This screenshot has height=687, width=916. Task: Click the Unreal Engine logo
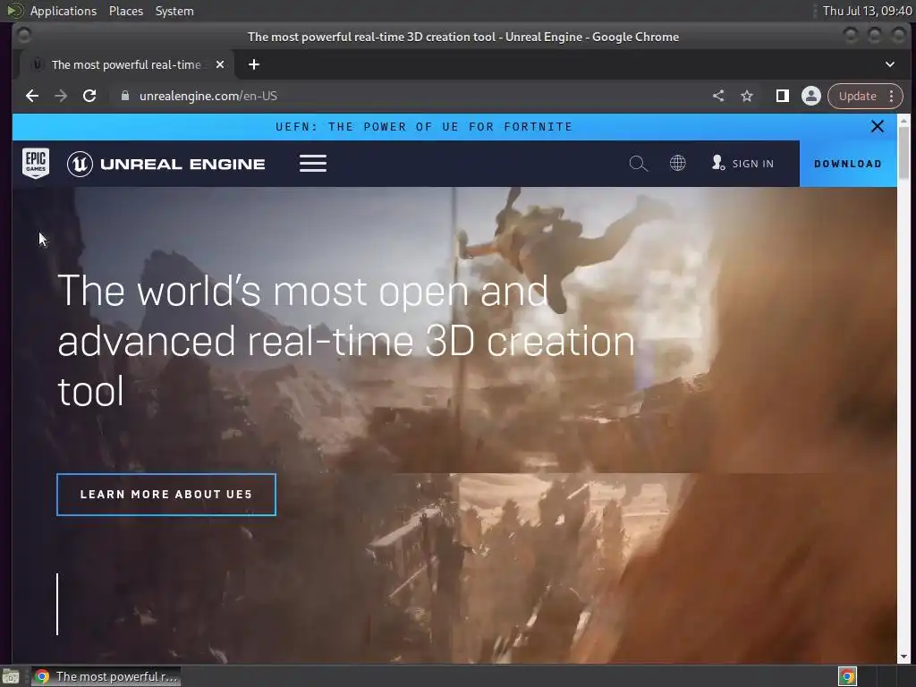coord(165,164)
